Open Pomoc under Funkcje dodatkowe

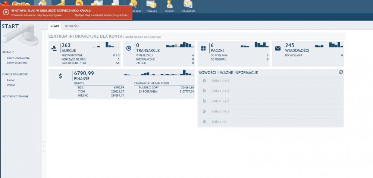tap(11, 80)
